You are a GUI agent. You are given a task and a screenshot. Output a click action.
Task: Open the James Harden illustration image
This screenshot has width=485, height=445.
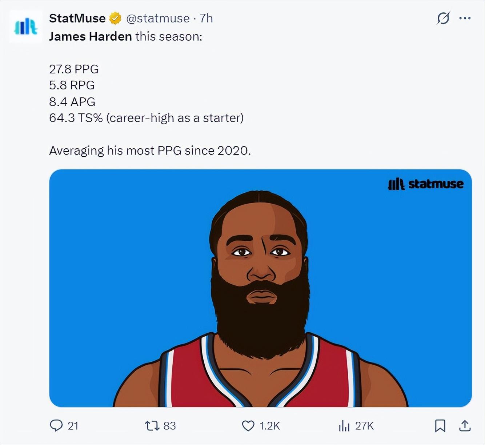pos(260,288)
